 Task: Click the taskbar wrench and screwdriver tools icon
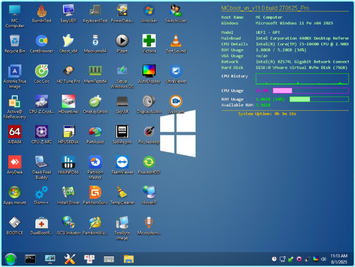coord(69,259)
